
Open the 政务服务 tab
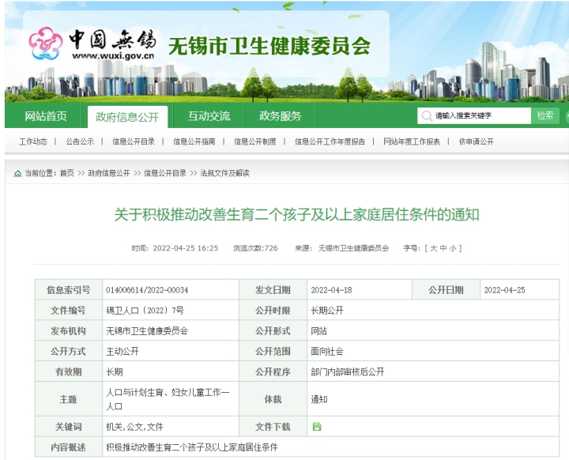point(280,116)
